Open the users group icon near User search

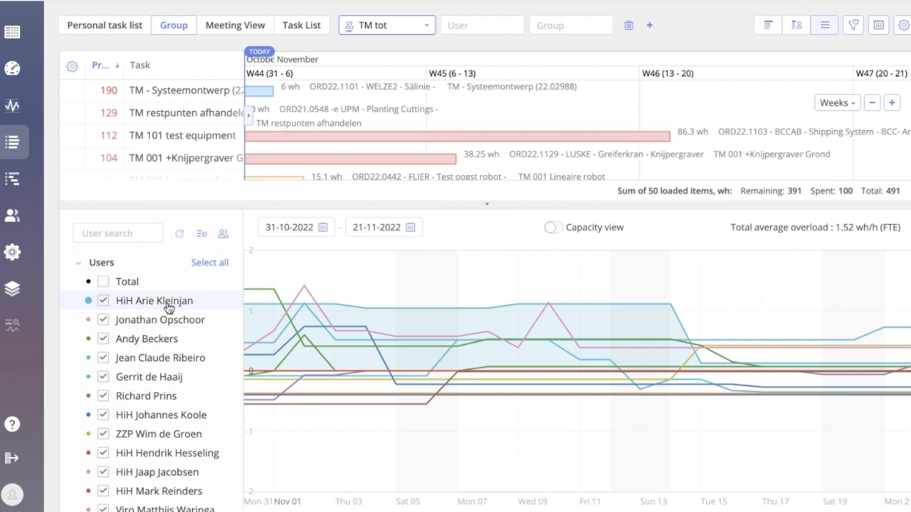pos(223,233)
